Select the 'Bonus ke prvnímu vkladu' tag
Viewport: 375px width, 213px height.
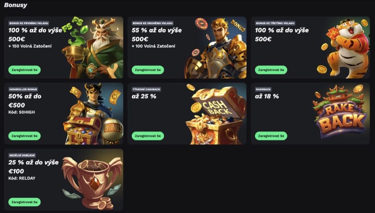coord(29,23)
